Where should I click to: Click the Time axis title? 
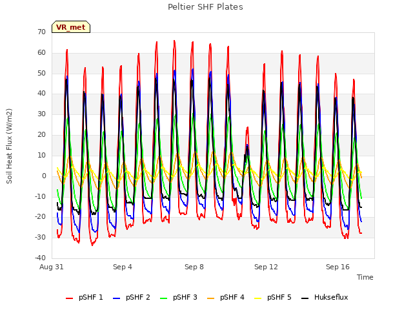365,277
